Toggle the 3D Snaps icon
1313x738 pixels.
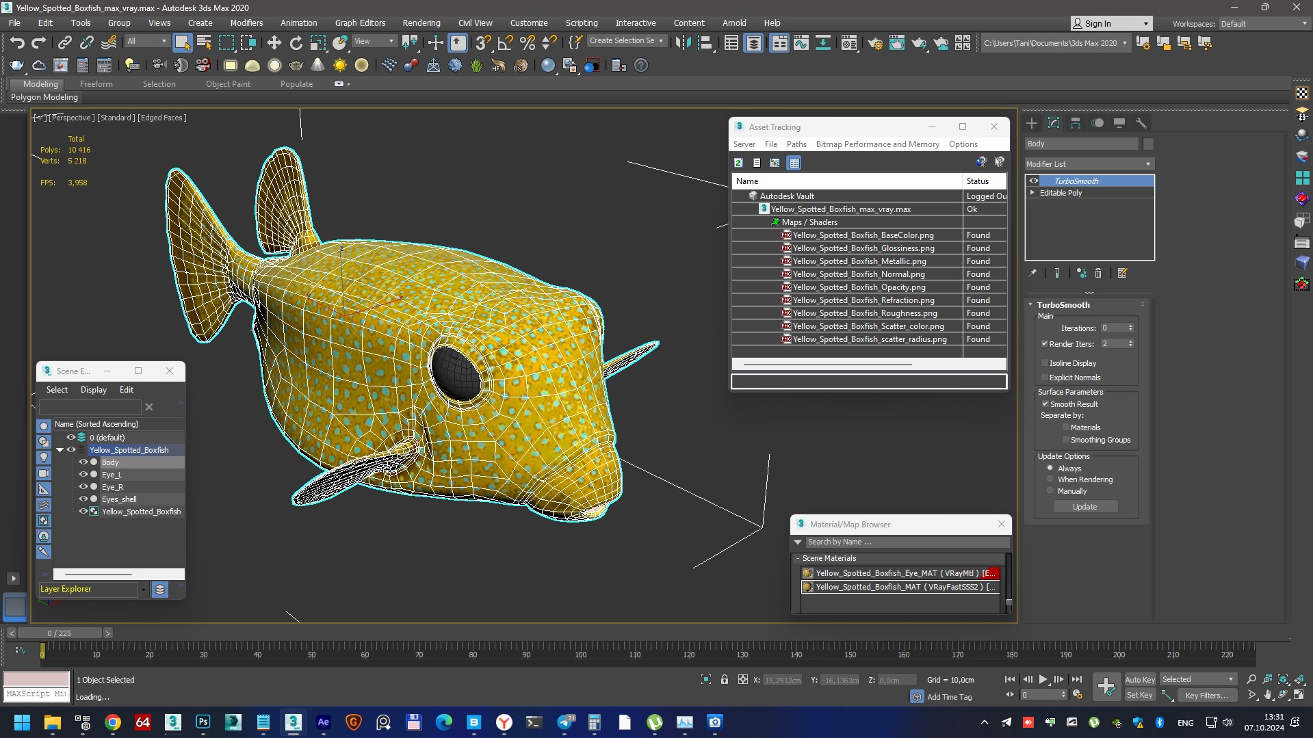(483, 43)
